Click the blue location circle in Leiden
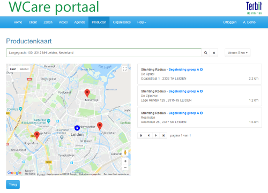Screen dimensions: 268x193 pyautogui.click(x=77, y=128)
